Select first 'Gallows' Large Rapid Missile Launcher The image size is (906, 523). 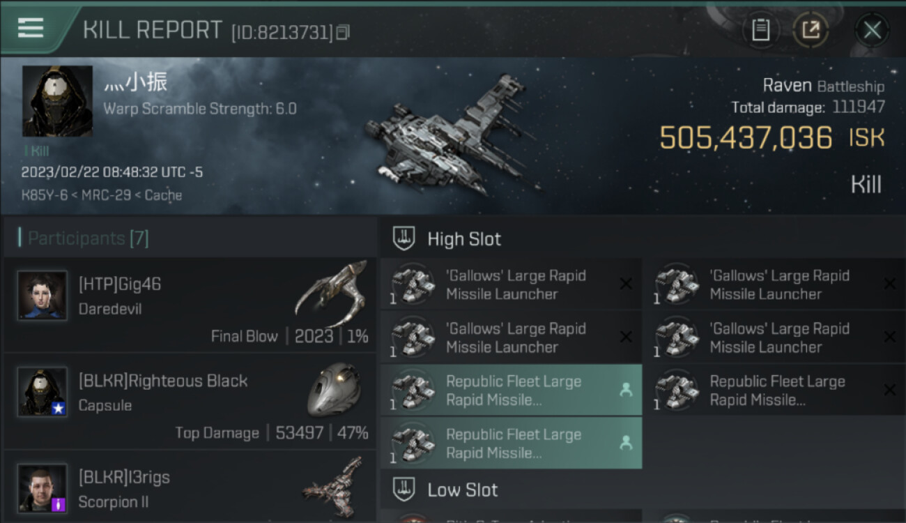point(510,285)
